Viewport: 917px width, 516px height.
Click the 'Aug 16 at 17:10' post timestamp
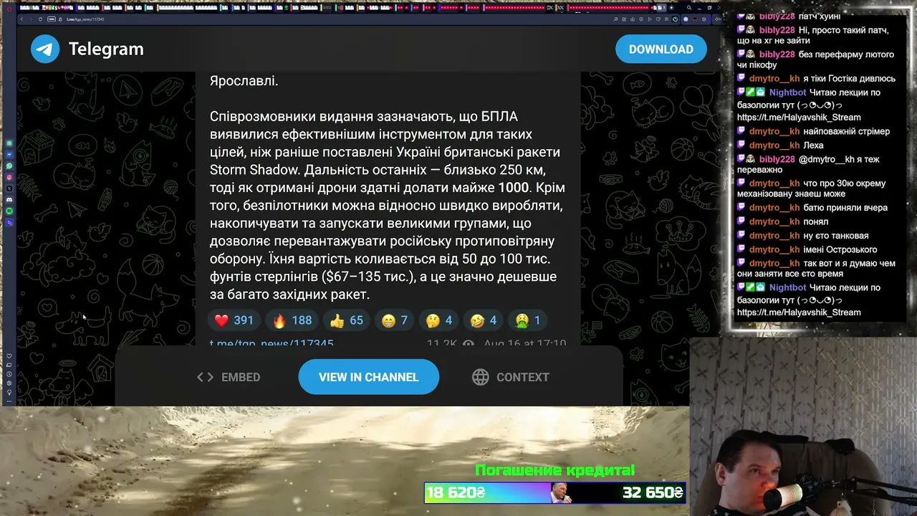[525, 343]
